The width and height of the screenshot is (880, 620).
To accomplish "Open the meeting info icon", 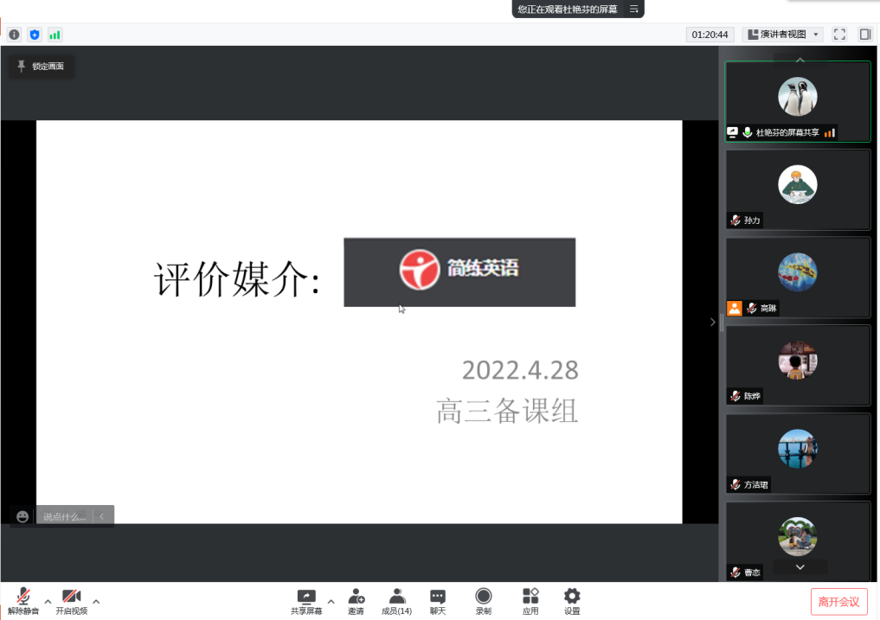I will pos(14,35).
